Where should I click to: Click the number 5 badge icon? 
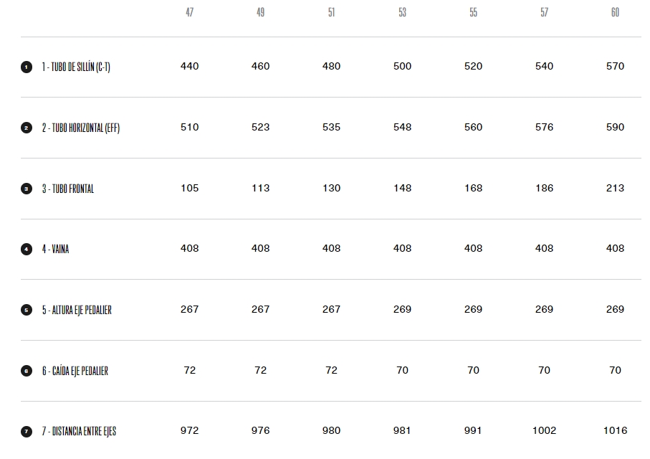point(27,310)
